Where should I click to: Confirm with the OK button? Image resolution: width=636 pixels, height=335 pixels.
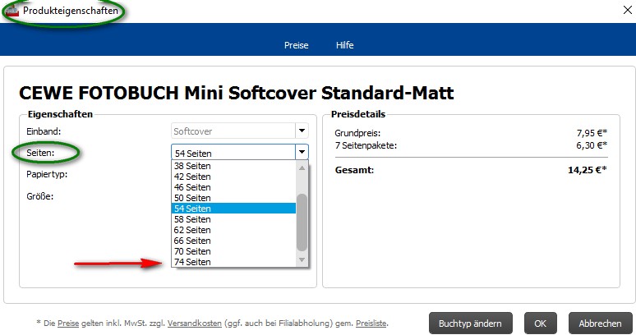[541, 324]
